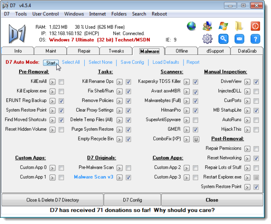This screenshot has height=224, width=271.
Task: Click the bottom Close button
Action: (x=212, y=200)
